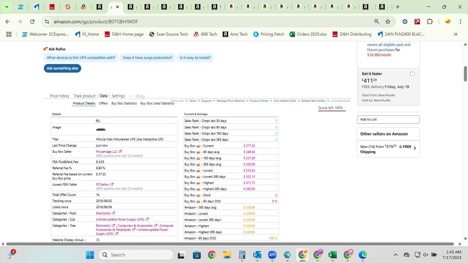Image resolution: width=468 pixels, height=263 pixels.
Task: Open the IG_Home bookmark
Action: pyautogui.click(x=87, y=34)
